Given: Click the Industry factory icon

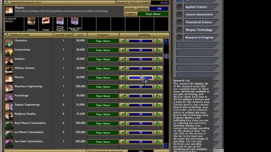Looking at the screenshot, I should click(9, 61).
